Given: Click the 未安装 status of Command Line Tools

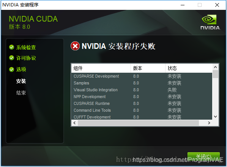Looking at the screenshot, I should [174, 110].
